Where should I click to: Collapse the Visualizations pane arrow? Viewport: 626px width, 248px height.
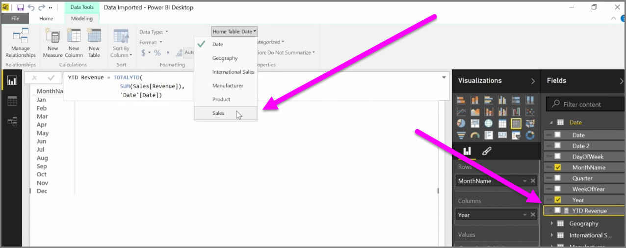coord(533,81)
